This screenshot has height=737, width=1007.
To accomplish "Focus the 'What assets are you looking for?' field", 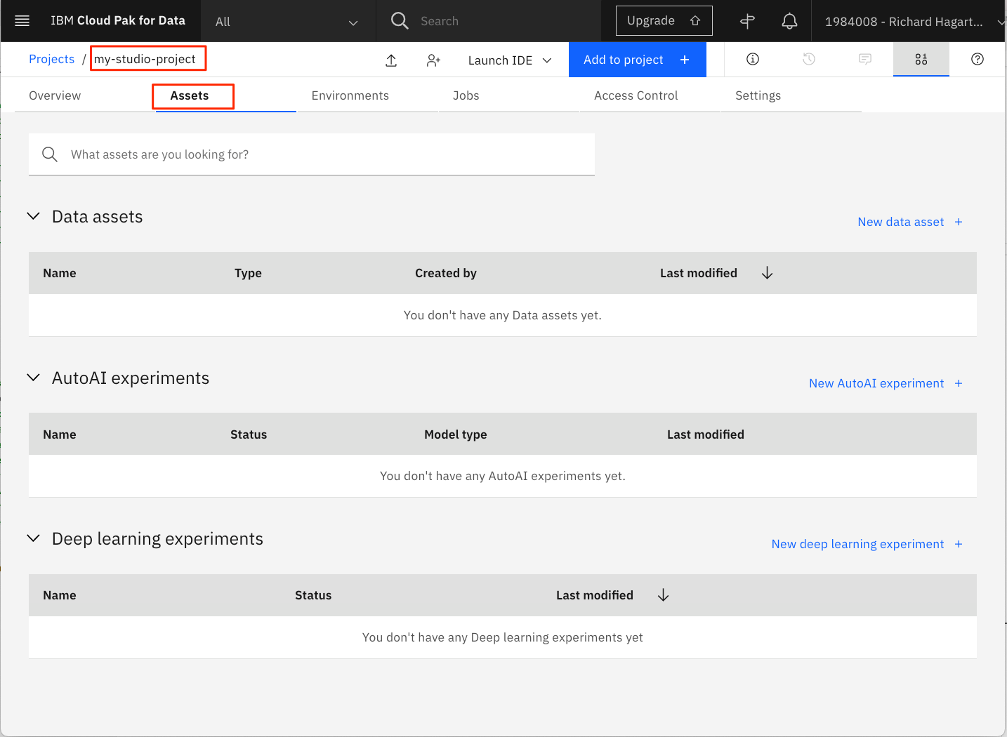I will [311, 154].
